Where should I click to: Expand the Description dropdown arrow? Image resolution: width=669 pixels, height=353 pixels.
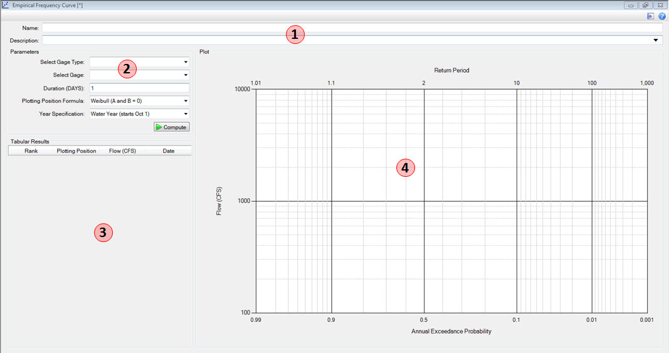(x=656, y=40)
